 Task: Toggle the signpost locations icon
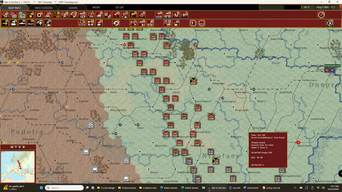[116, 15]
